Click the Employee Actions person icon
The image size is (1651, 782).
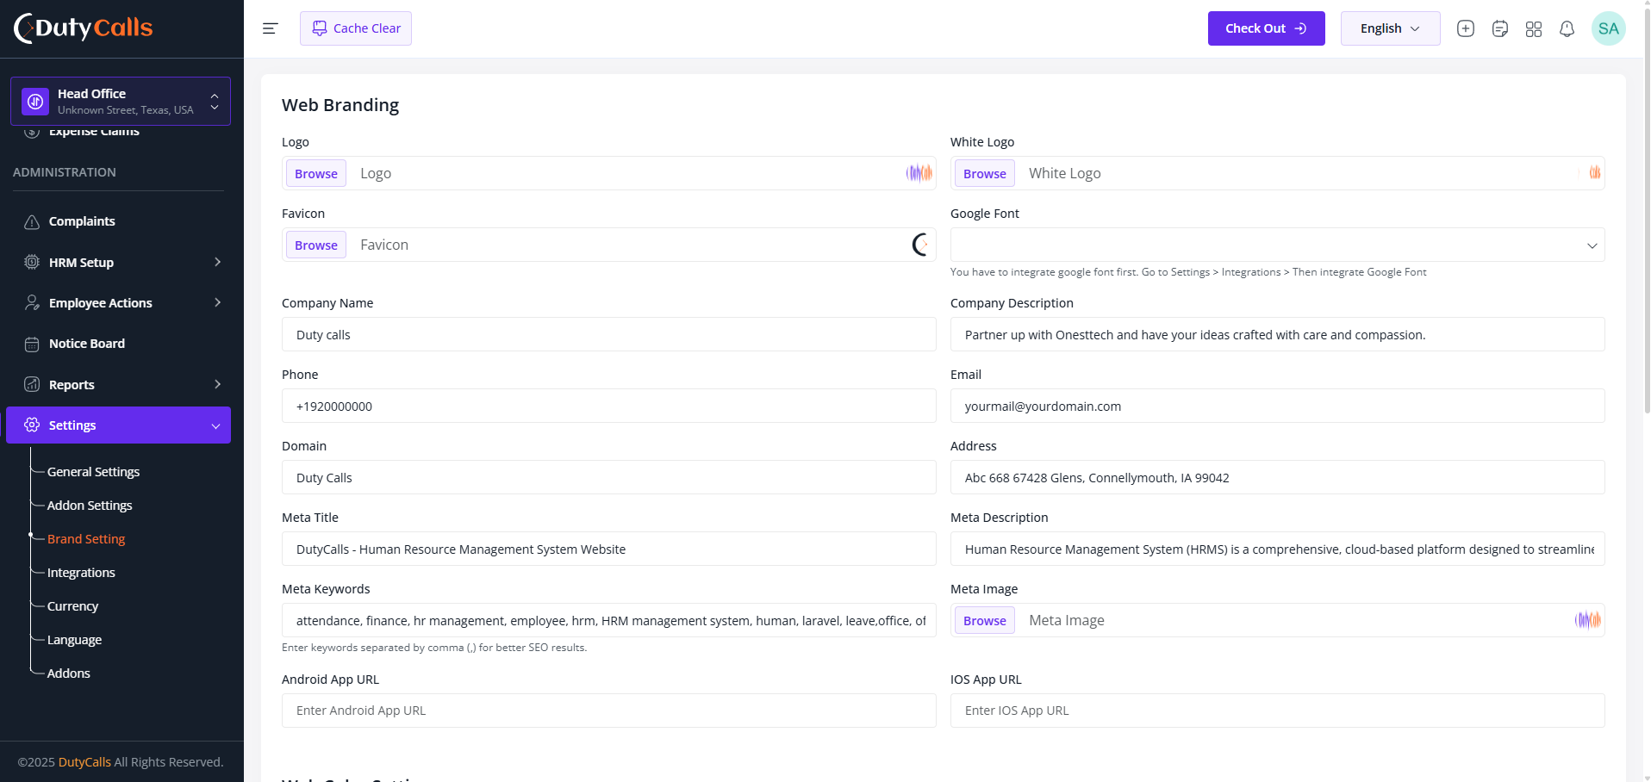tap(32, 303)
